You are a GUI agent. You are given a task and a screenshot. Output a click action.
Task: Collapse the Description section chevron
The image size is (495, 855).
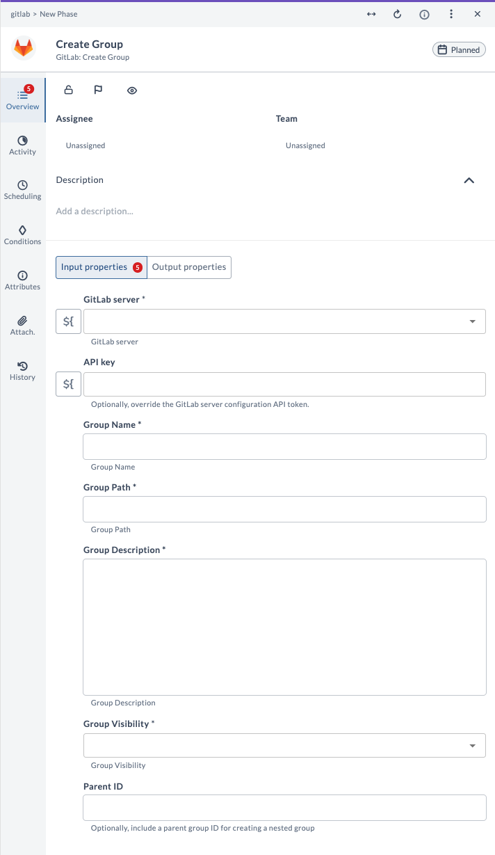point(469,180)
